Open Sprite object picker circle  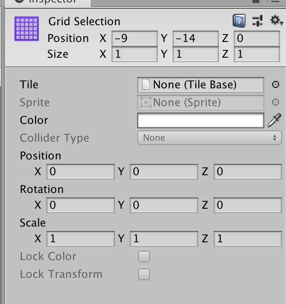tap(275, 102)
